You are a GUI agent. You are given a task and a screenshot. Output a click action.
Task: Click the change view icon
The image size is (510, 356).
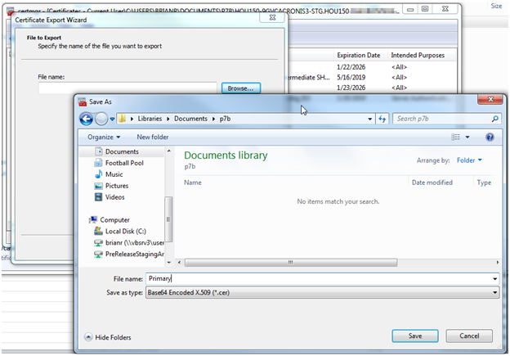pos(456,137)
